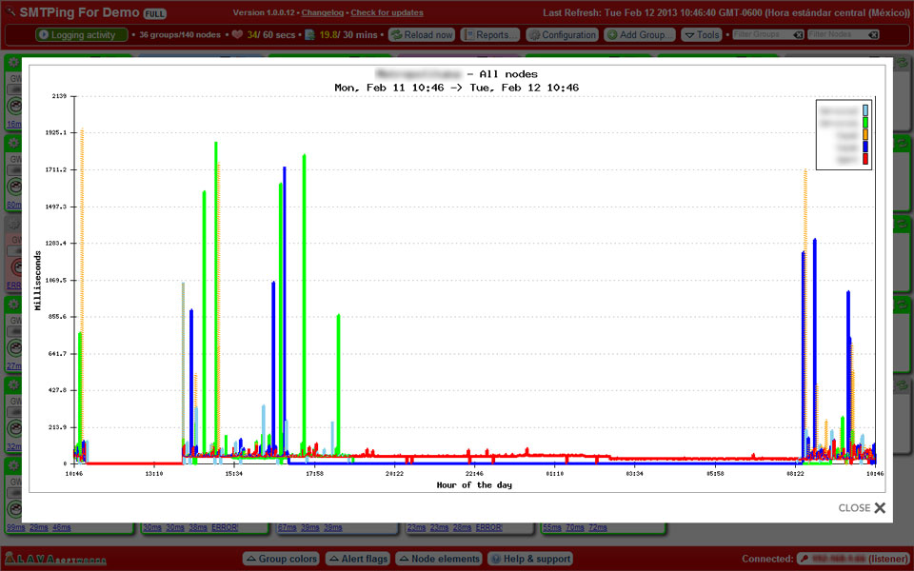
Task: Click the red legend color swatch
Action: (x=864, y=160)
